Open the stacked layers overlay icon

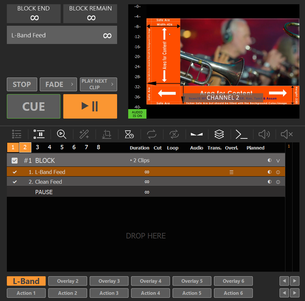(219, 134)
